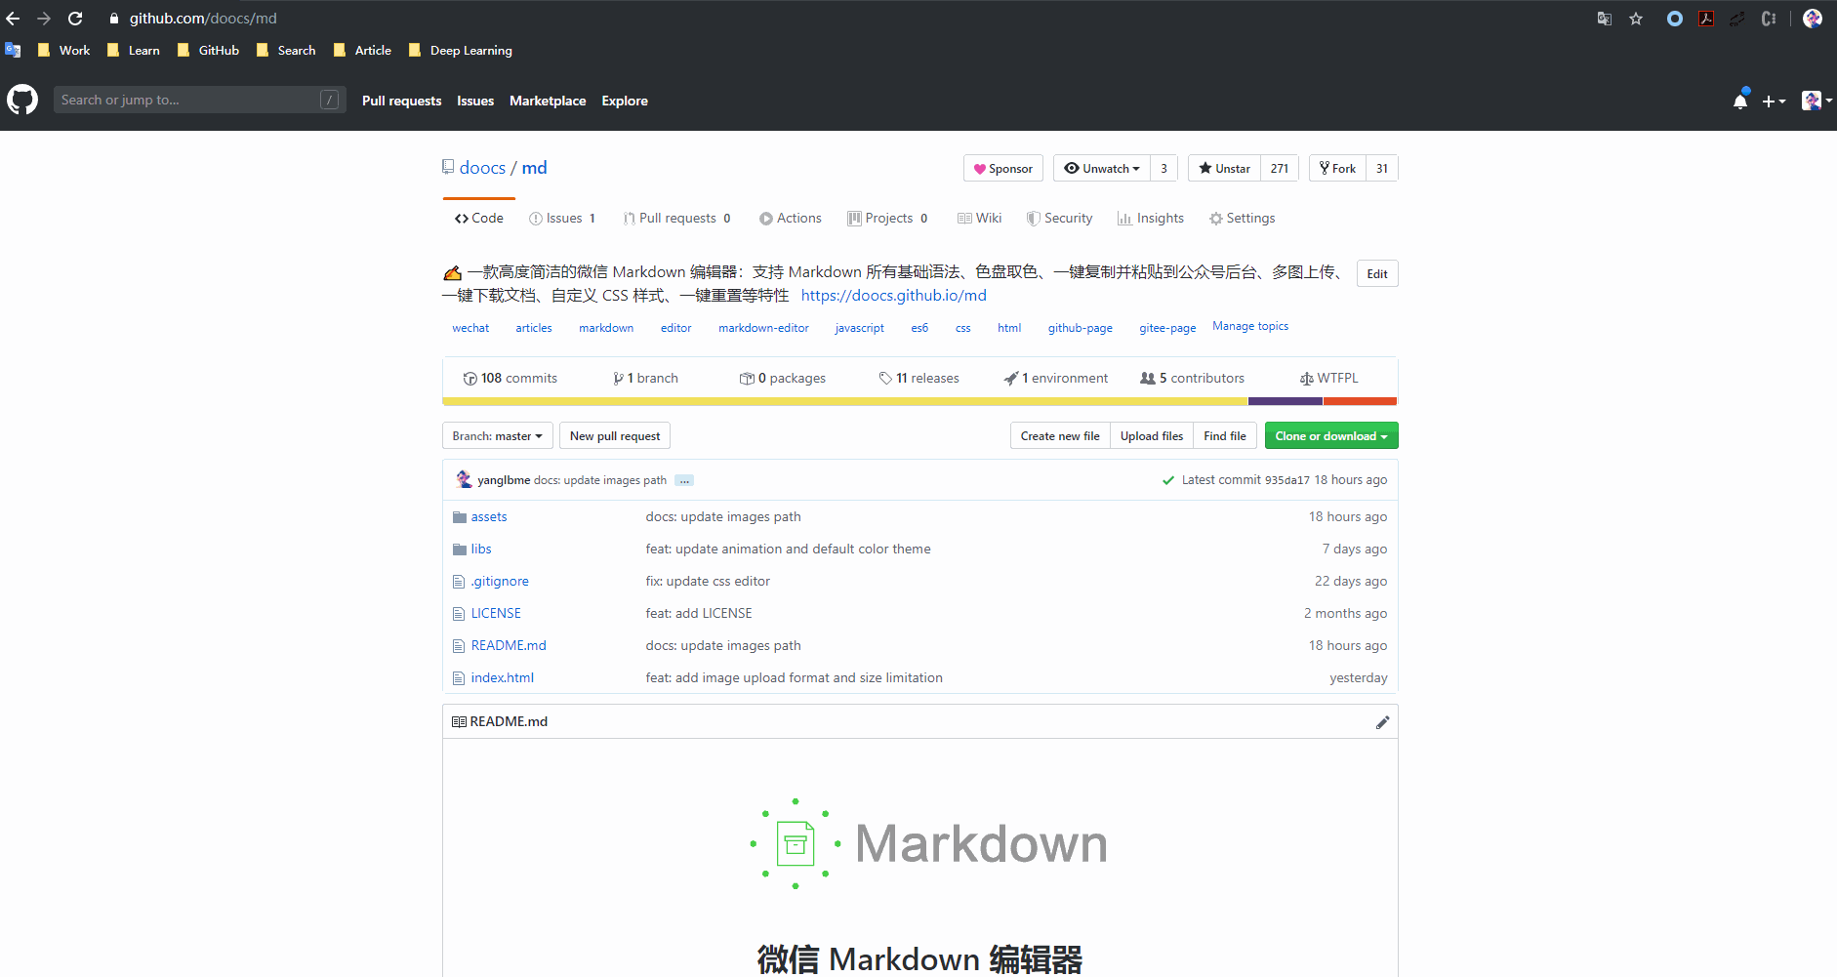Select the Code tab
1837x977 pixels.
pos(479,219)
